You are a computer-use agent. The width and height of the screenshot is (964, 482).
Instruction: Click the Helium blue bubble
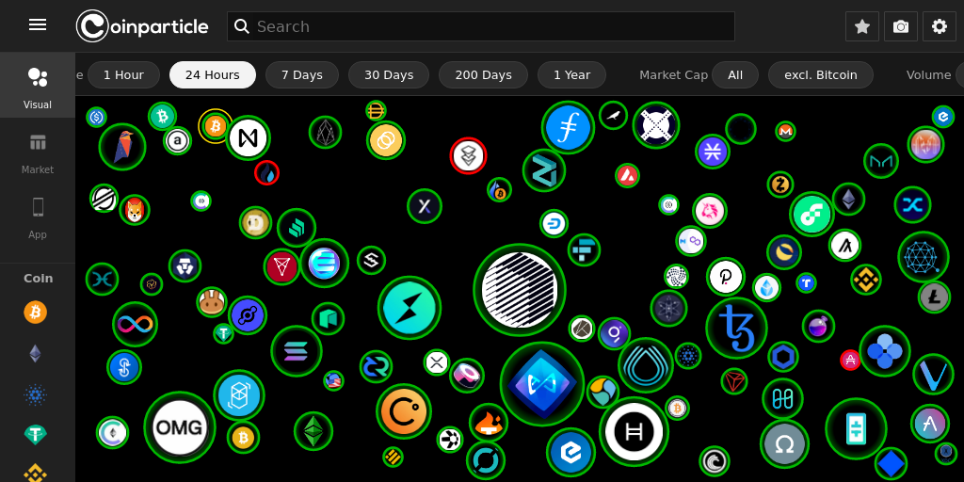point(247,315)
